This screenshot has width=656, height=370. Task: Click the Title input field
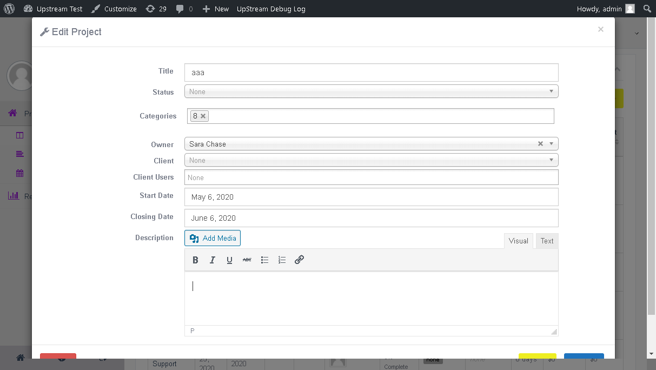[x=371, y=72]
